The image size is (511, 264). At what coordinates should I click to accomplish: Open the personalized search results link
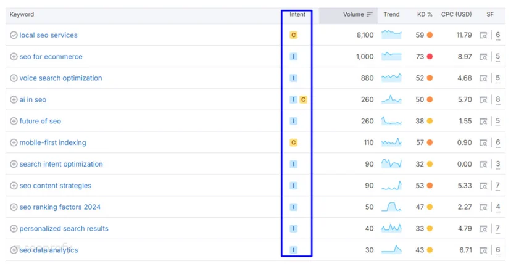64,228
